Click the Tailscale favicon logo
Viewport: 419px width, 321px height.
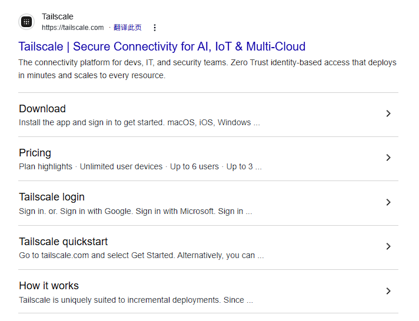[26, 22]
